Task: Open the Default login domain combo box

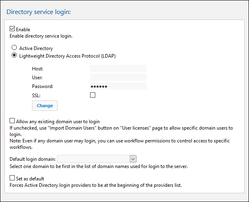Action: point(94,159)
